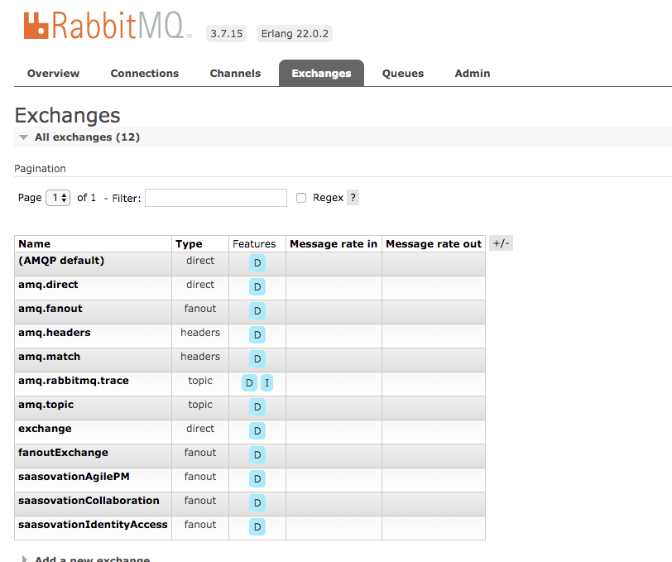This screenshot has width=672, height=562.
Task: Click the Features column header
Action: pyautogui.click(x=254, y=244)
